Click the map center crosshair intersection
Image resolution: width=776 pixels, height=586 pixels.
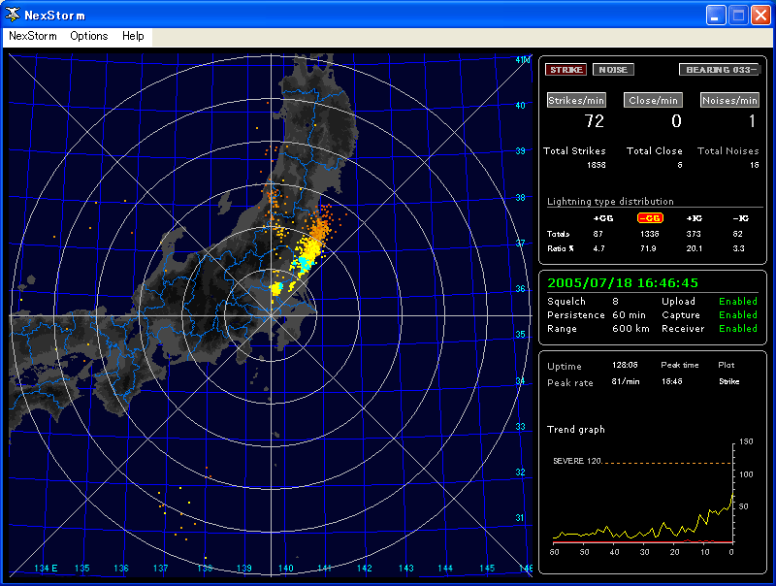(x=272, y=315)
